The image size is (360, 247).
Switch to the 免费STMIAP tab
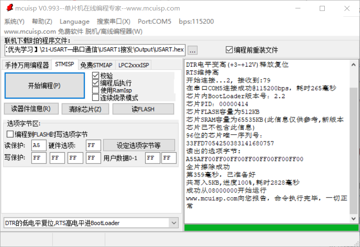point(95,65)
